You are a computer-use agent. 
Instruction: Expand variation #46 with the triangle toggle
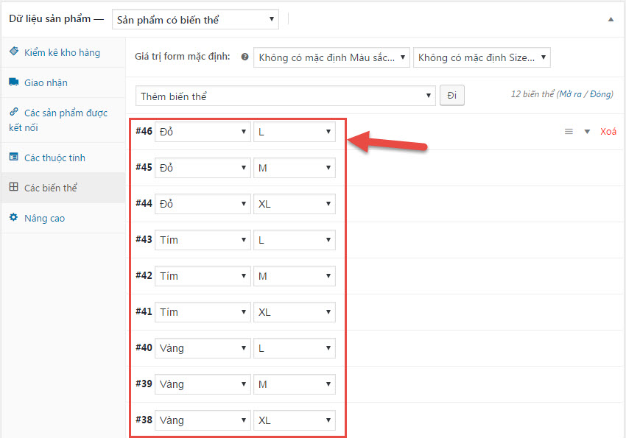[x=587, y=132]
